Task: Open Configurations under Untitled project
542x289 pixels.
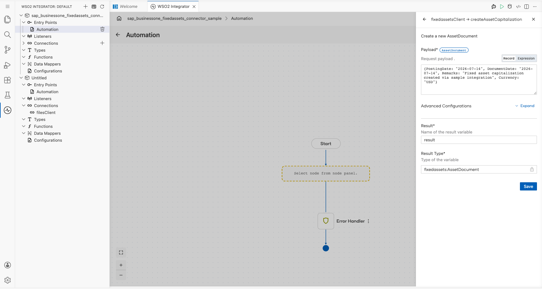Action: point(48,140)
